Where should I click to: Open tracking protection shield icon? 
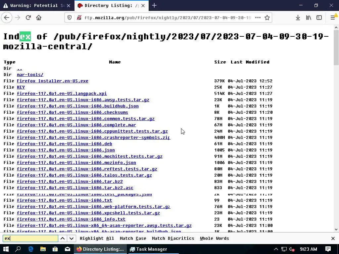pos(70,18)
